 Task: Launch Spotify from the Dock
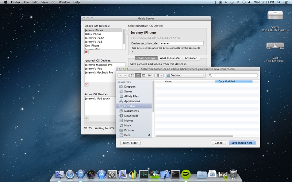186,174
